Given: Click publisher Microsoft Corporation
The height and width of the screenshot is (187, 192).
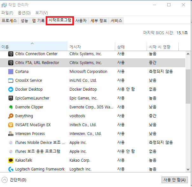Looking at the screenshot, I should pyautogui.click(x=88, y=72).
